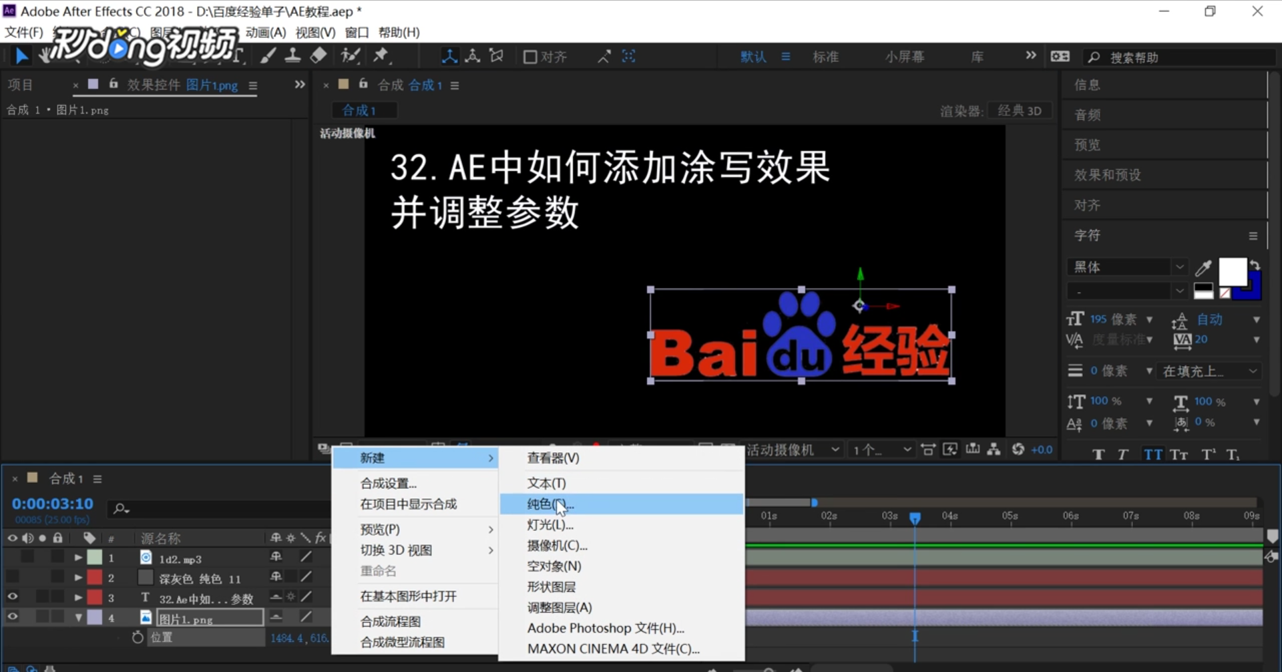
Task: Choose 调整图层(A) in the submenu
Action: [x=622, y=608]
